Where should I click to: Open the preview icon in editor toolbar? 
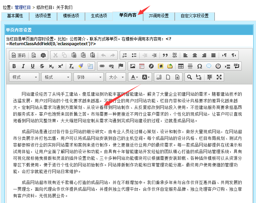(x=34, y=55)
